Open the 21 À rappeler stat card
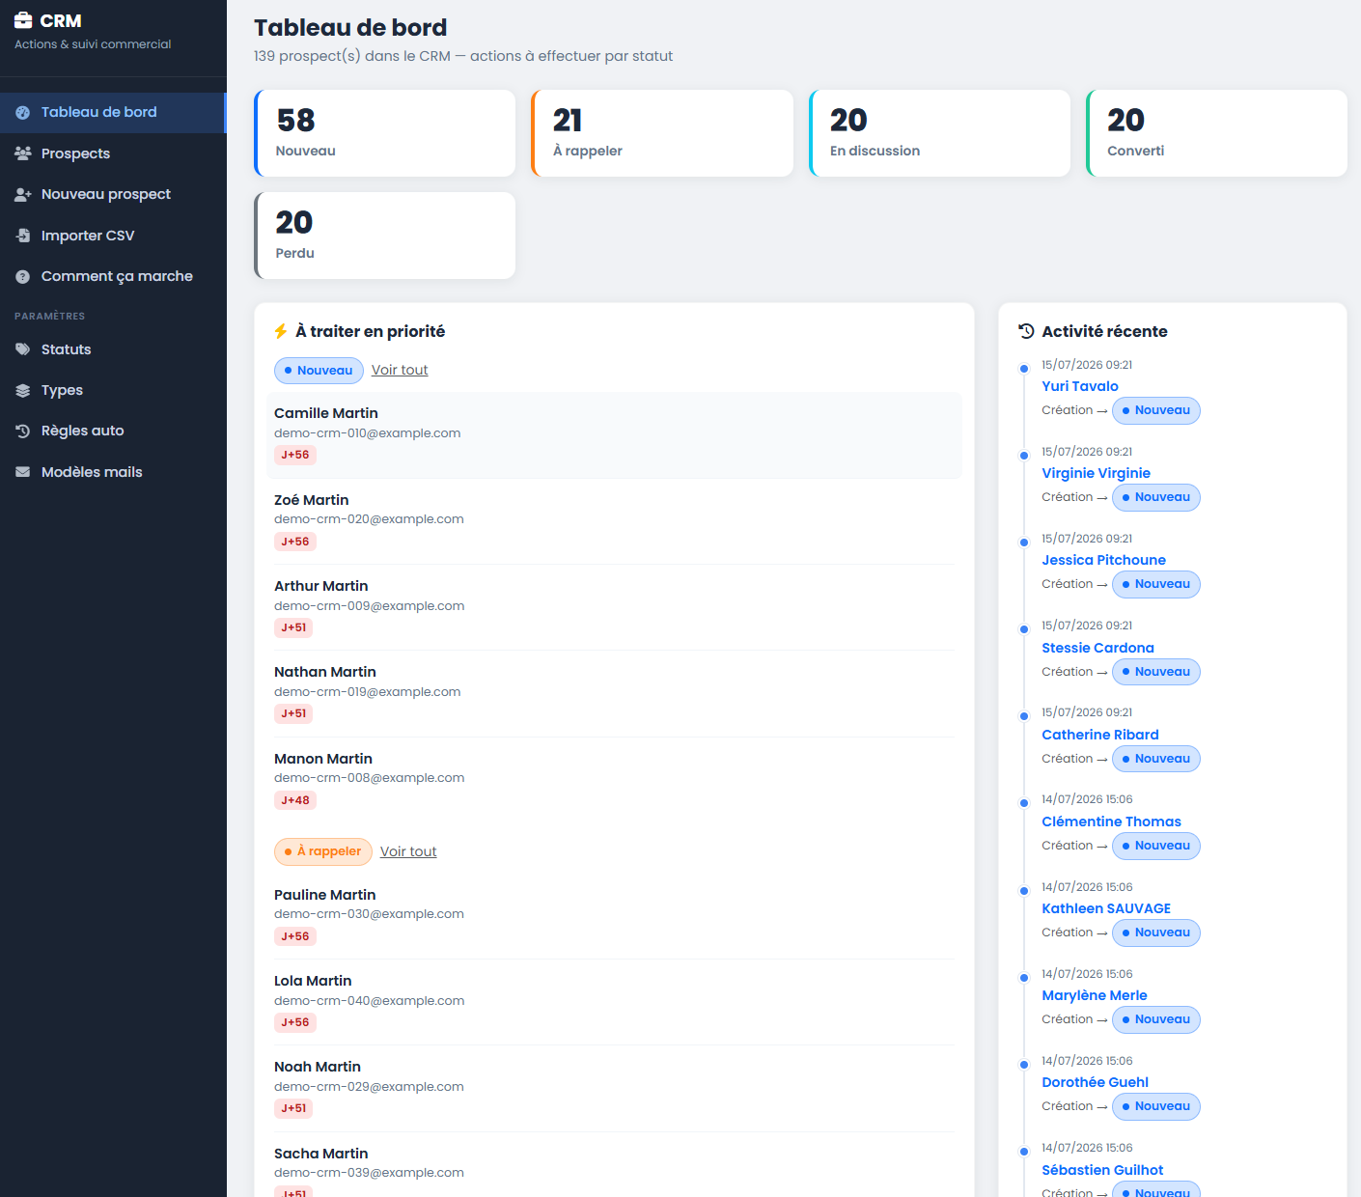 point(662,133)
